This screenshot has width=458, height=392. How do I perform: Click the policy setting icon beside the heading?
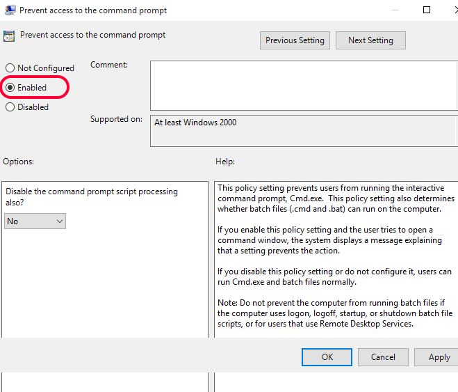[x=10, y=36]
